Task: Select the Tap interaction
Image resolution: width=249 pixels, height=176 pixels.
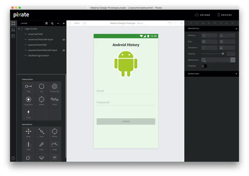Action: coord(41,88)
